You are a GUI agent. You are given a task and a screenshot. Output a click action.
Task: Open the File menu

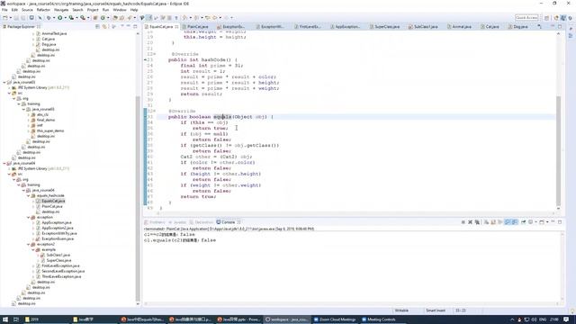[4, 10]
